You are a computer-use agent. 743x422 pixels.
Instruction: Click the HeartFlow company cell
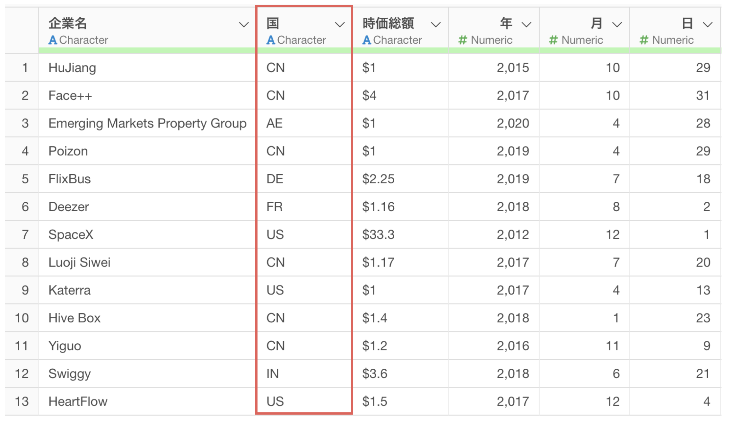(147, 401)
